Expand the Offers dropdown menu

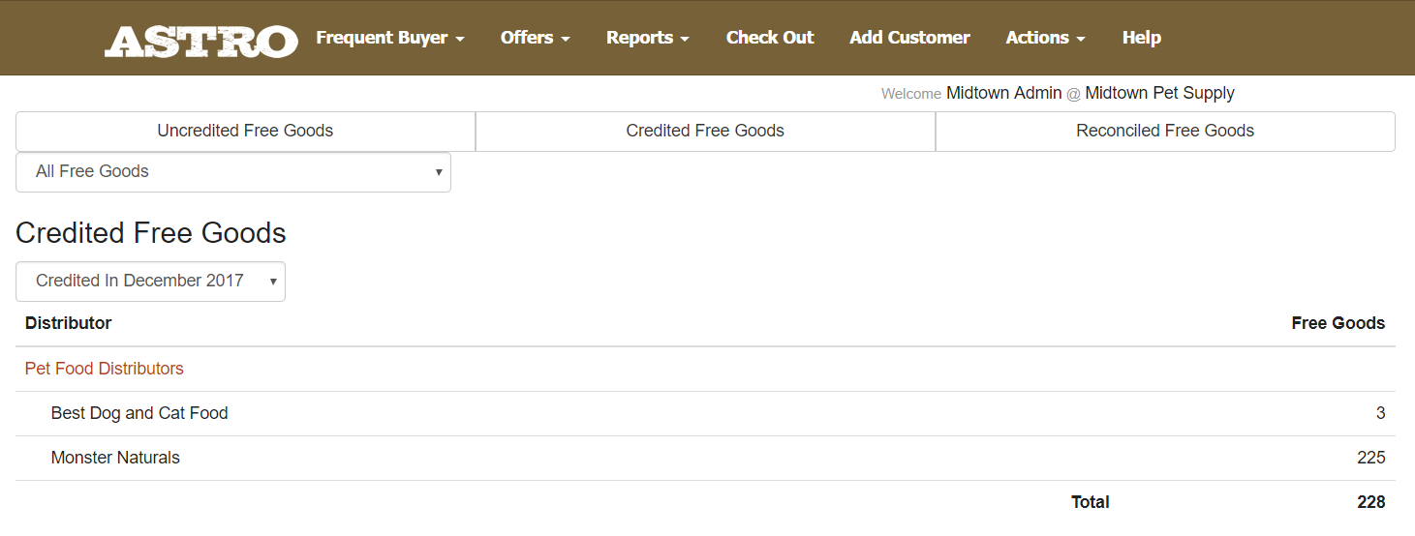tap(535, 38)
